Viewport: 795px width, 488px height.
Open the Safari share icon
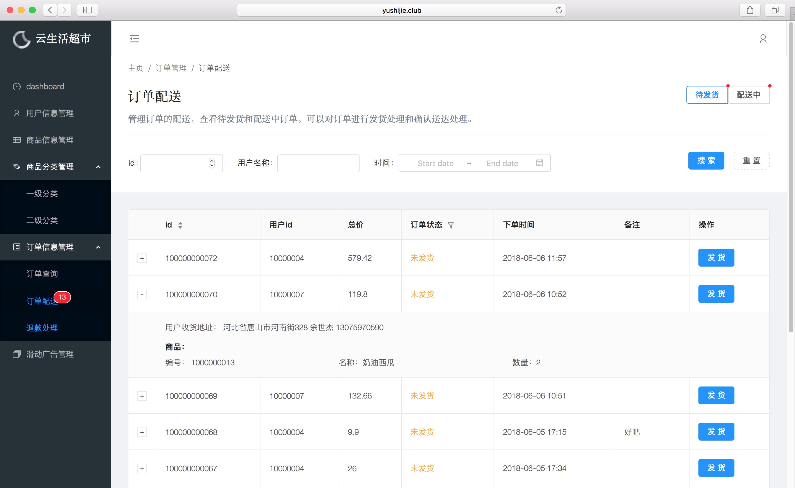coord(750,10)
